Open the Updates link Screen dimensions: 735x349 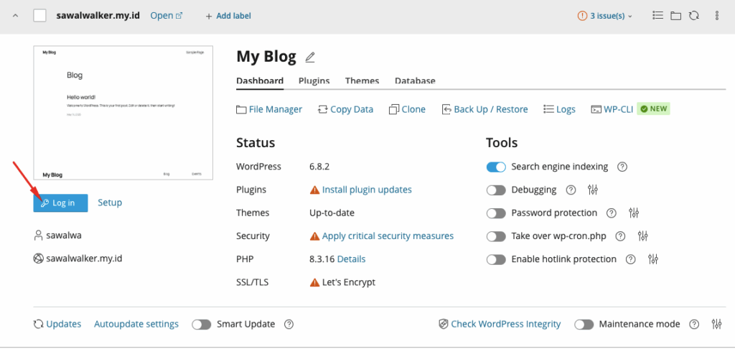pos(57,324)
